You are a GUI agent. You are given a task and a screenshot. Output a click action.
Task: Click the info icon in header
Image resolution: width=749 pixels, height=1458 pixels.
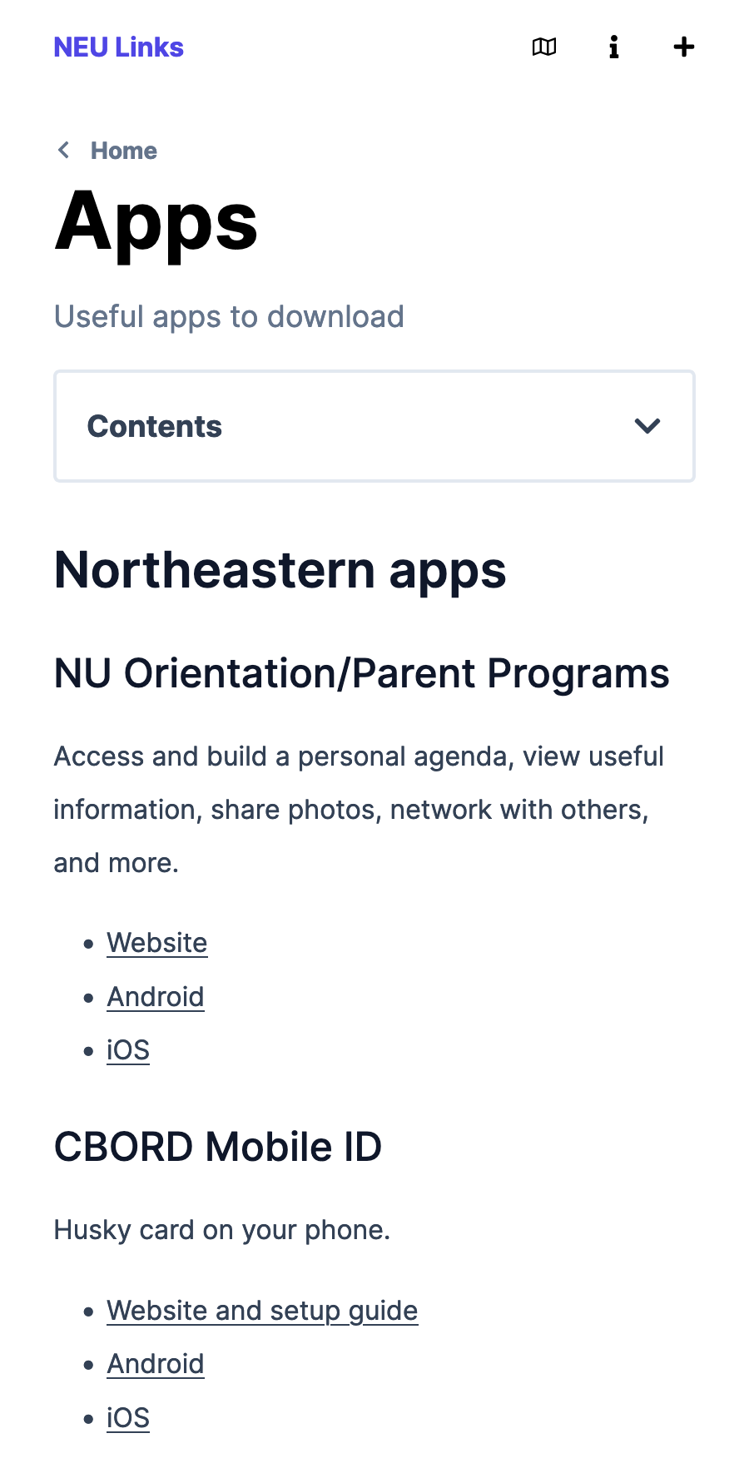tap(613, 47)
